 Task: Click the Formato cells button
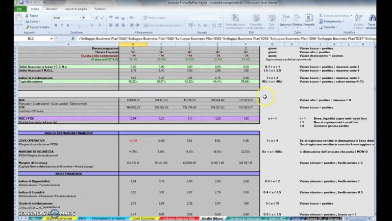click(309, 21)
